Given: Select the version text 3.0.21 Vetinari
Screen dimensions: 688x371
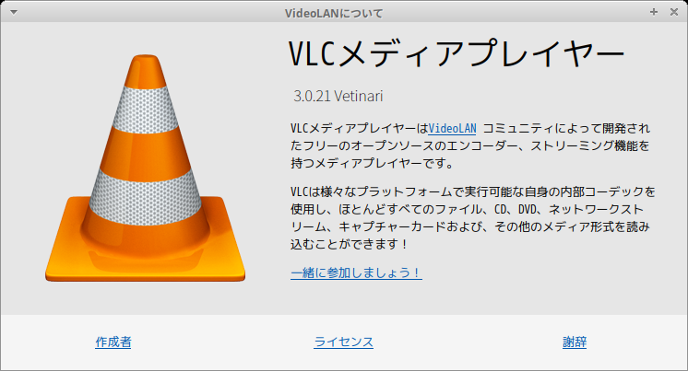Looking at the screenshot, I should 338,96.
